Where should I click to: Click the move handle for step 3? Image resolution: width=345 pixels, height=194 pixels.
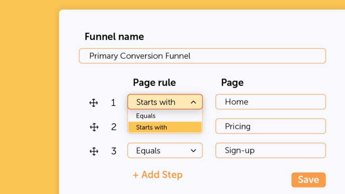pyautogui.click(x=94, y=151)
